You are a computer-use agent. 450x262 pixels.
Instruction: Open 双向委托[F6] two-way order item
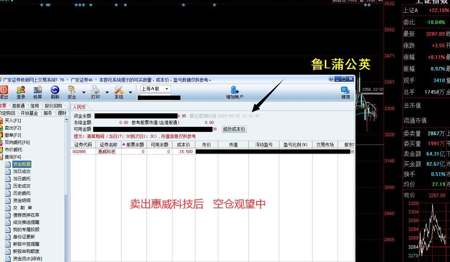pyautogui.click(x=17, y=142)
